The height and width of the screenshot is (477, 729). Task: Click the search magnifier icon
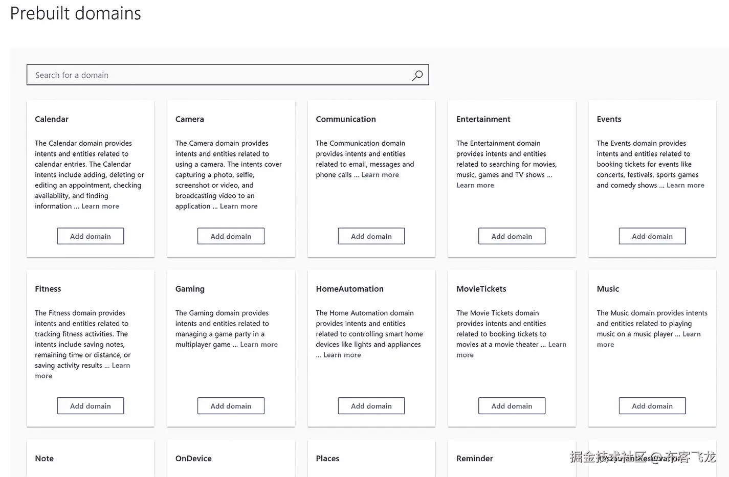pos(417,75)
